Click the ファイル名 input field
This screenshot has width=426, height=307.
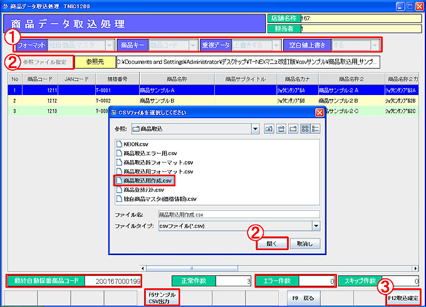click(238, 214)
